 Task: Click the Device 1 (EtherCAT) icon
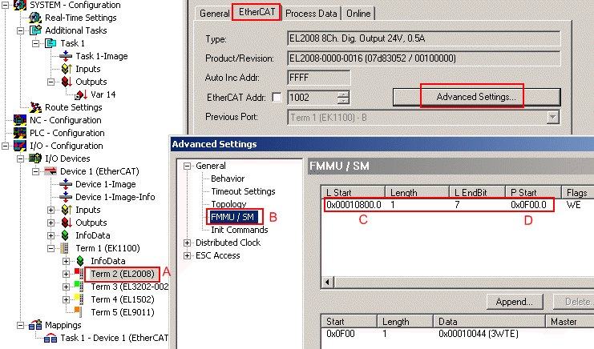pos(51,171)
